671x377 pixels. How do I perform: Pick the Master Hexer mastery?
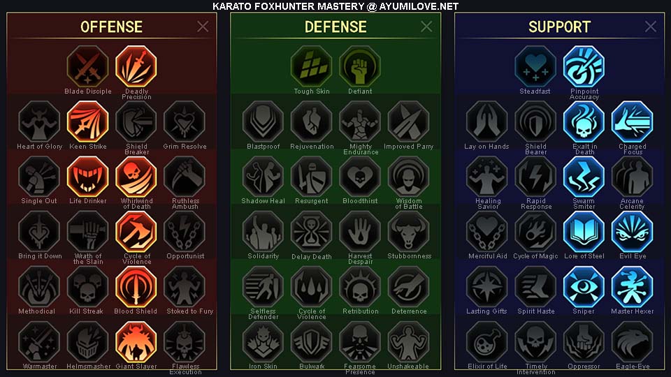(632, 287)
